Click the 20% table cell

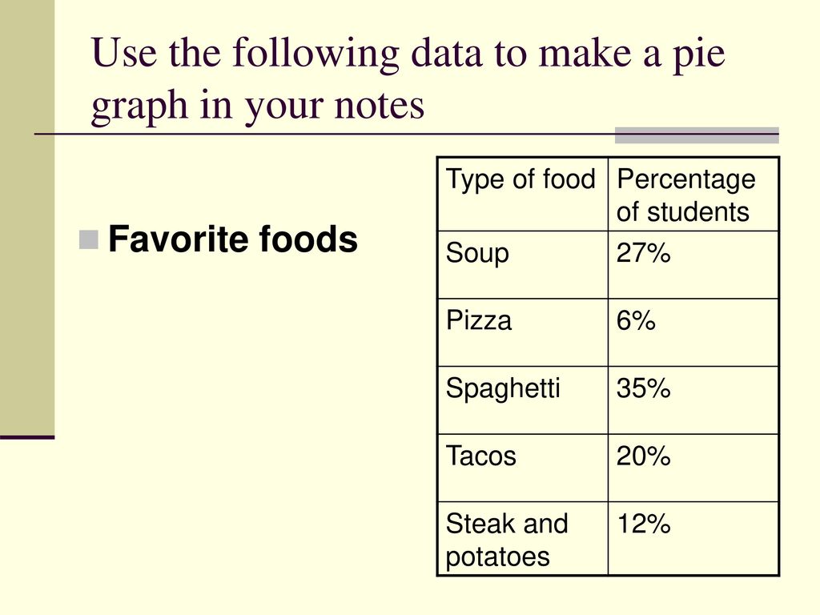pyautogui.click(x=693, y=468)
